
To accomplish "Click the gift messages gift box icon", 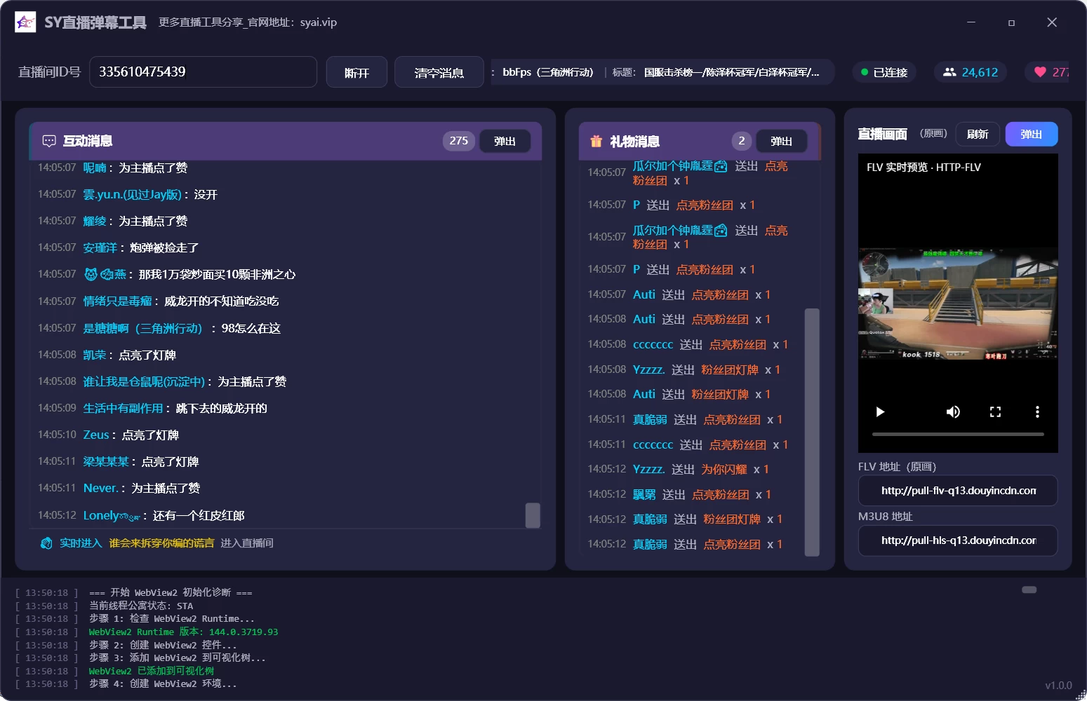I will coord(596,142).
